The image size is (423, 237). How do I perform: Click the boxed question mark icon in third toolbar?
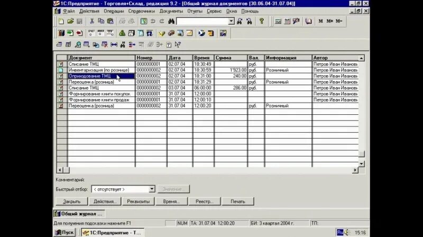pos(169,45)
